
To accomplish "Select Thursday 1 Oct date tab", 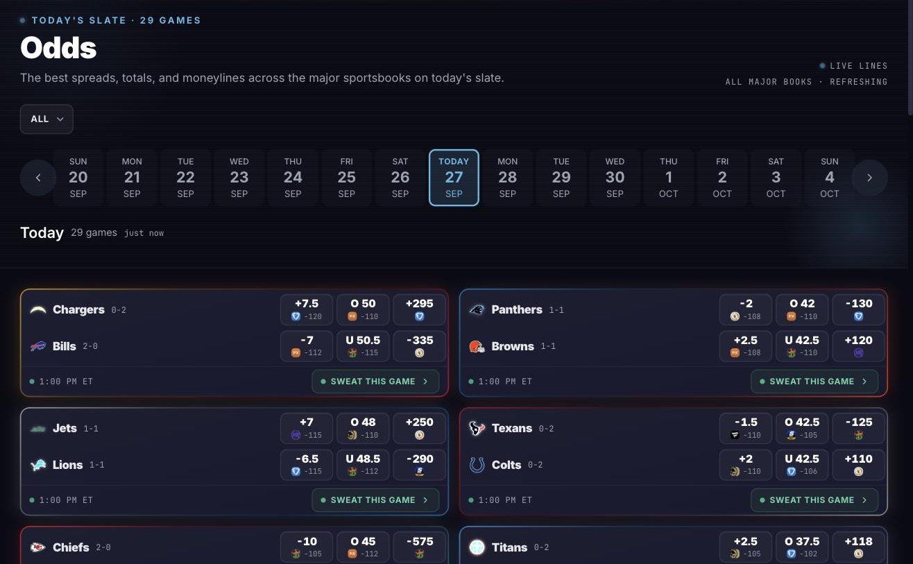I will [669, 178].
